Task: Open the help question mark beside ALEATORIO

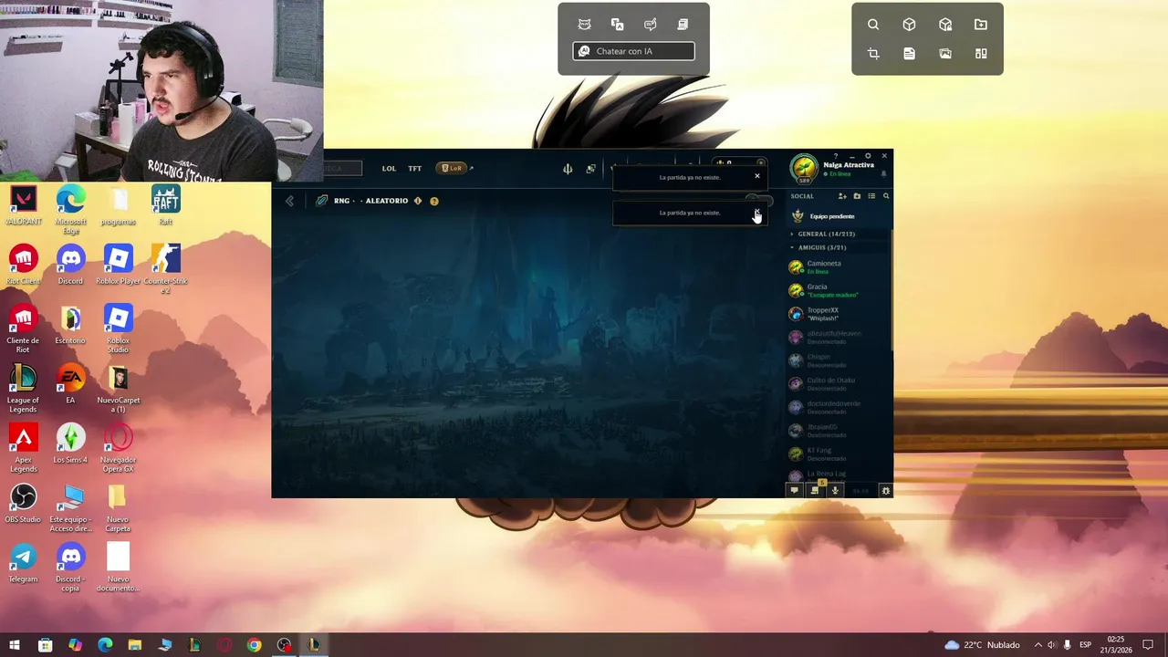Action: point(434,201)
